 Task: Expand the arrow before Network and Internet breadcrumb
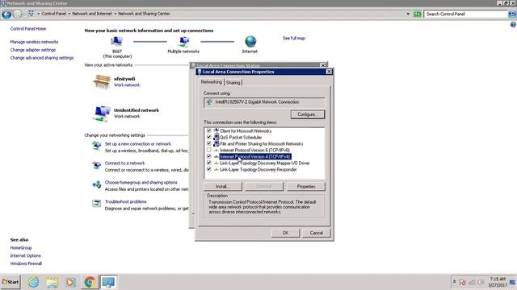(69, 14)
